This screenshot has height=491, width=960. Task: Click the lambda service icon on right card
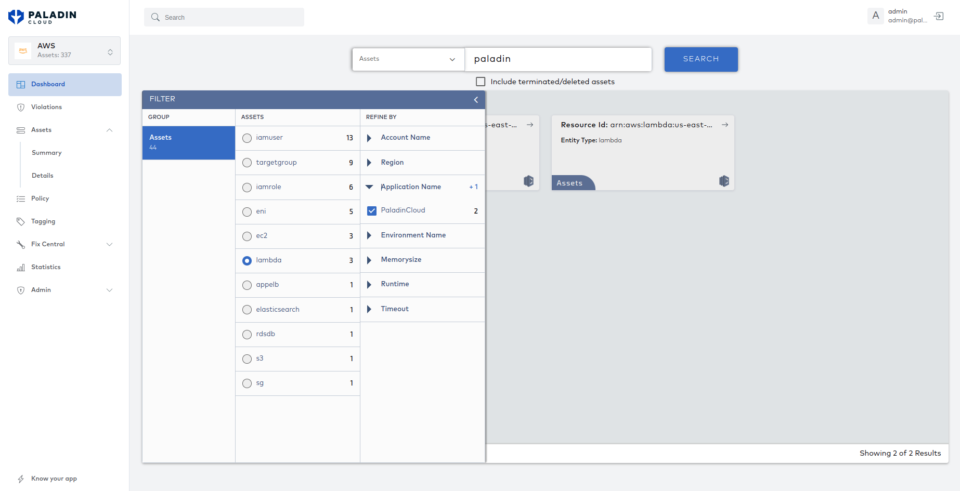[724, 181]
